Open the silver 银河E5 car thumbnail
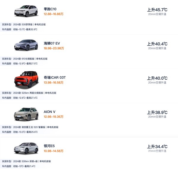This screenshot has height=170, width=178. tap(26, 148)
